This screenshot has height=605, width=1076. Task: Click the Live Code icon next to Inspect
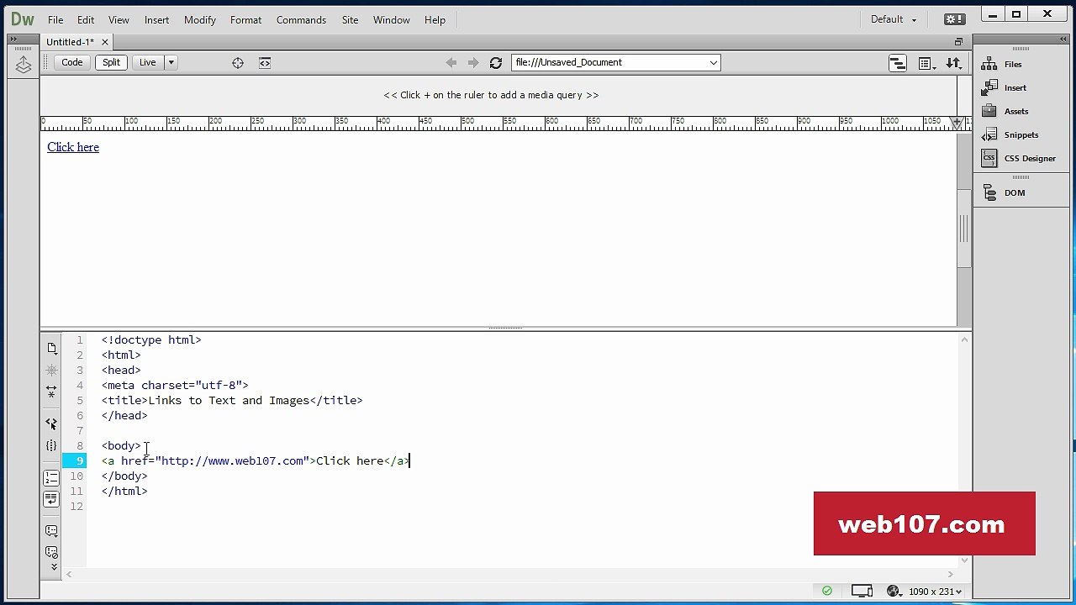265,62
